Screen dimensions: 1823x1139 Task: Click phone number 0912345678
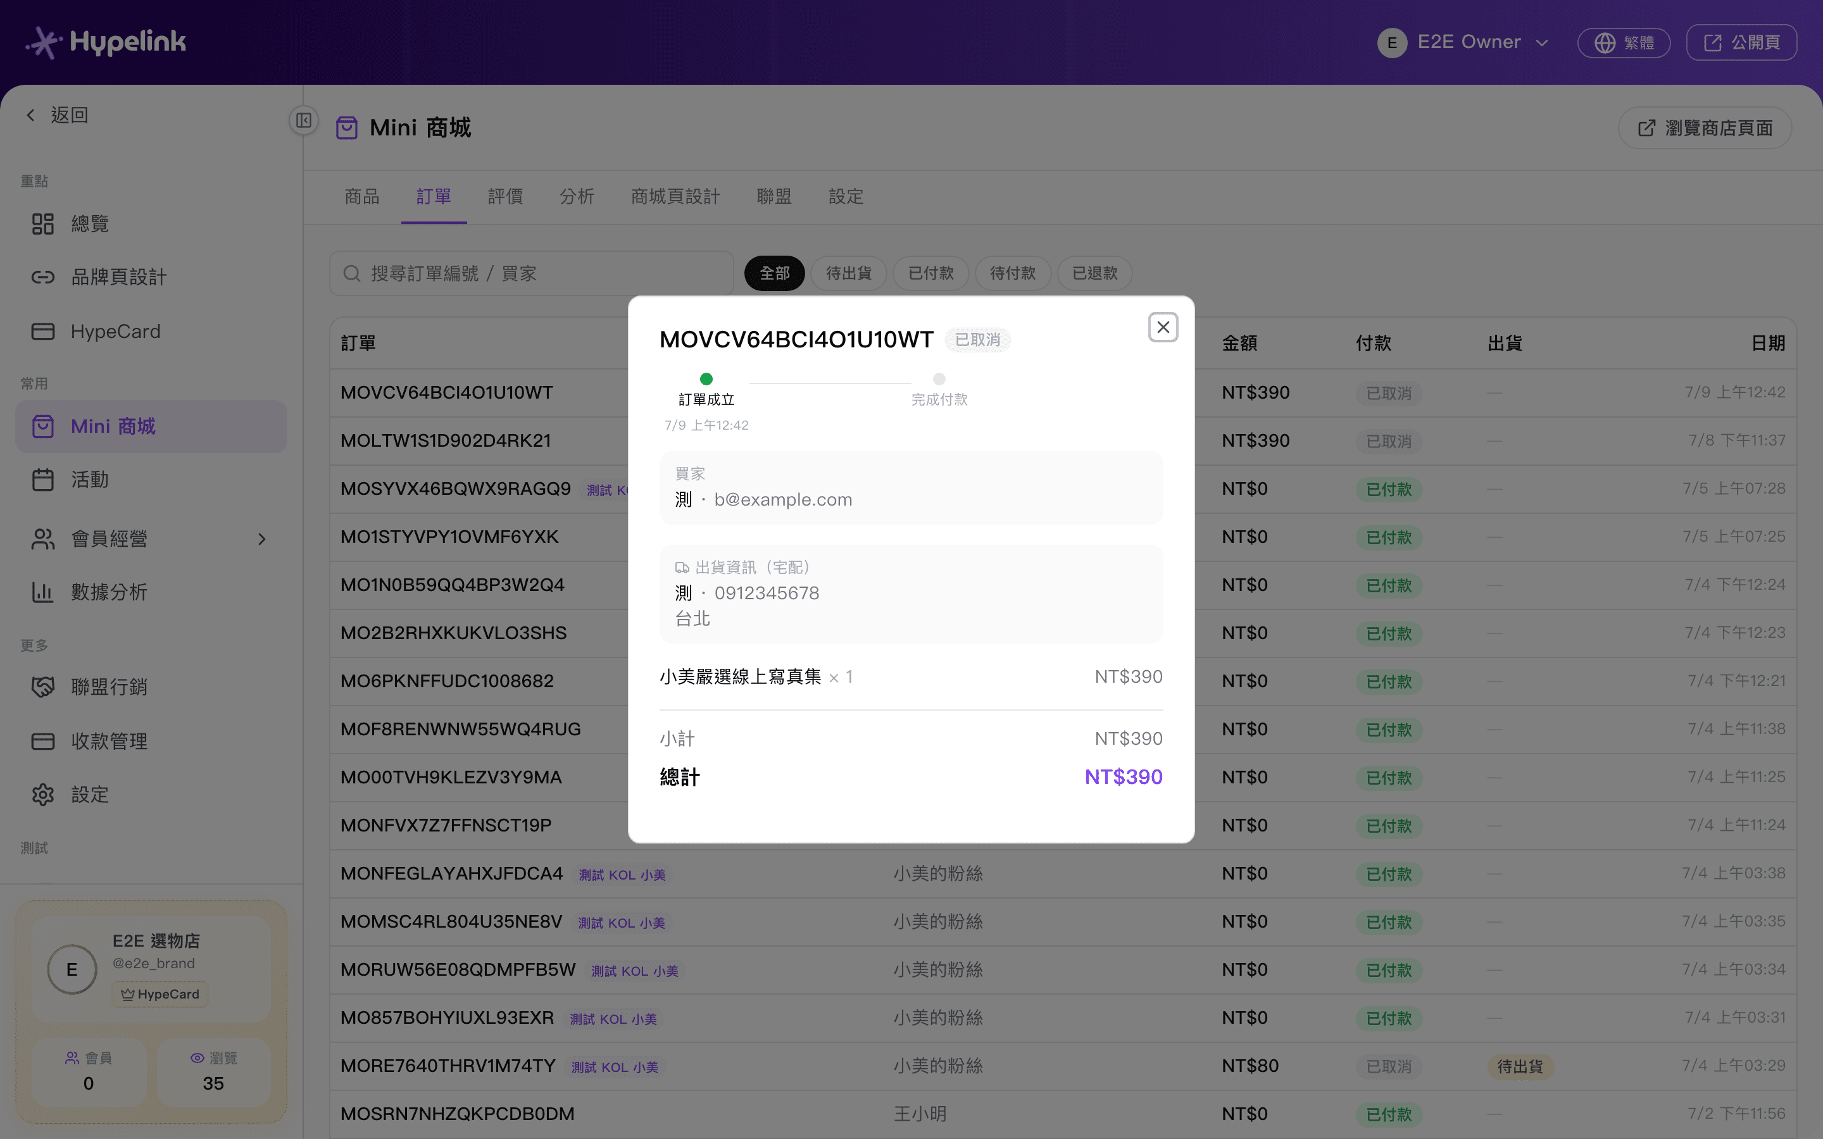(x=767, y=593)
